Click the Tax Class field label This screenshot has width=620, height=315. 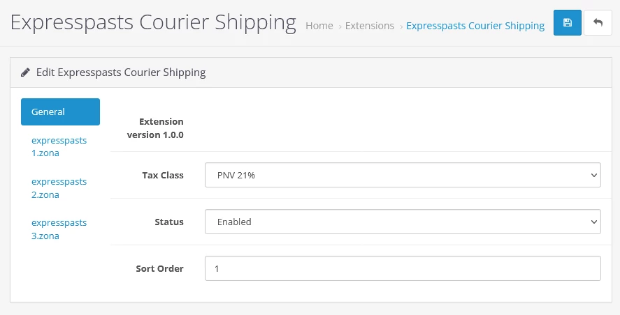(x=162, y=176)
